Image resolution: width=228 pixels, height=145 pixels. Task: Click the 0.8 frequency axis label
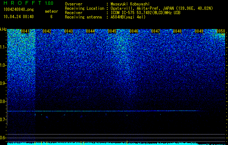[x=3, y=101]
